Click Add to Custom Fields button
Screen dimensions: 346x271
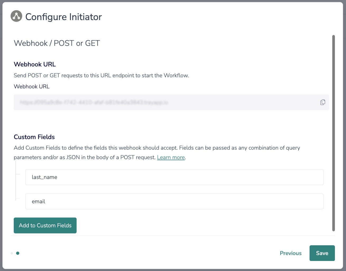45,226
